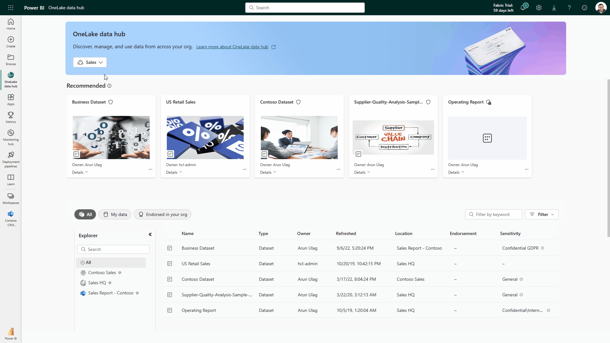610x343 pixels.
Task: Open Business Dataset in the table
Action: point(198,248)
